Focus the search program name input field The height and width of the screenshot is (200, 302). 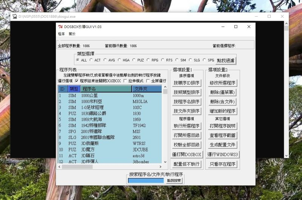coord(146,180)
